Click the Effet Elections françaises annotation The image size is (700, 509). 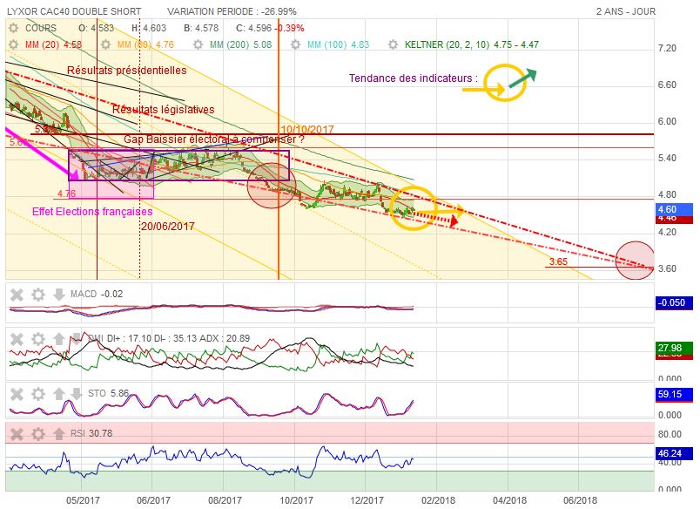[x=92, y=212]
